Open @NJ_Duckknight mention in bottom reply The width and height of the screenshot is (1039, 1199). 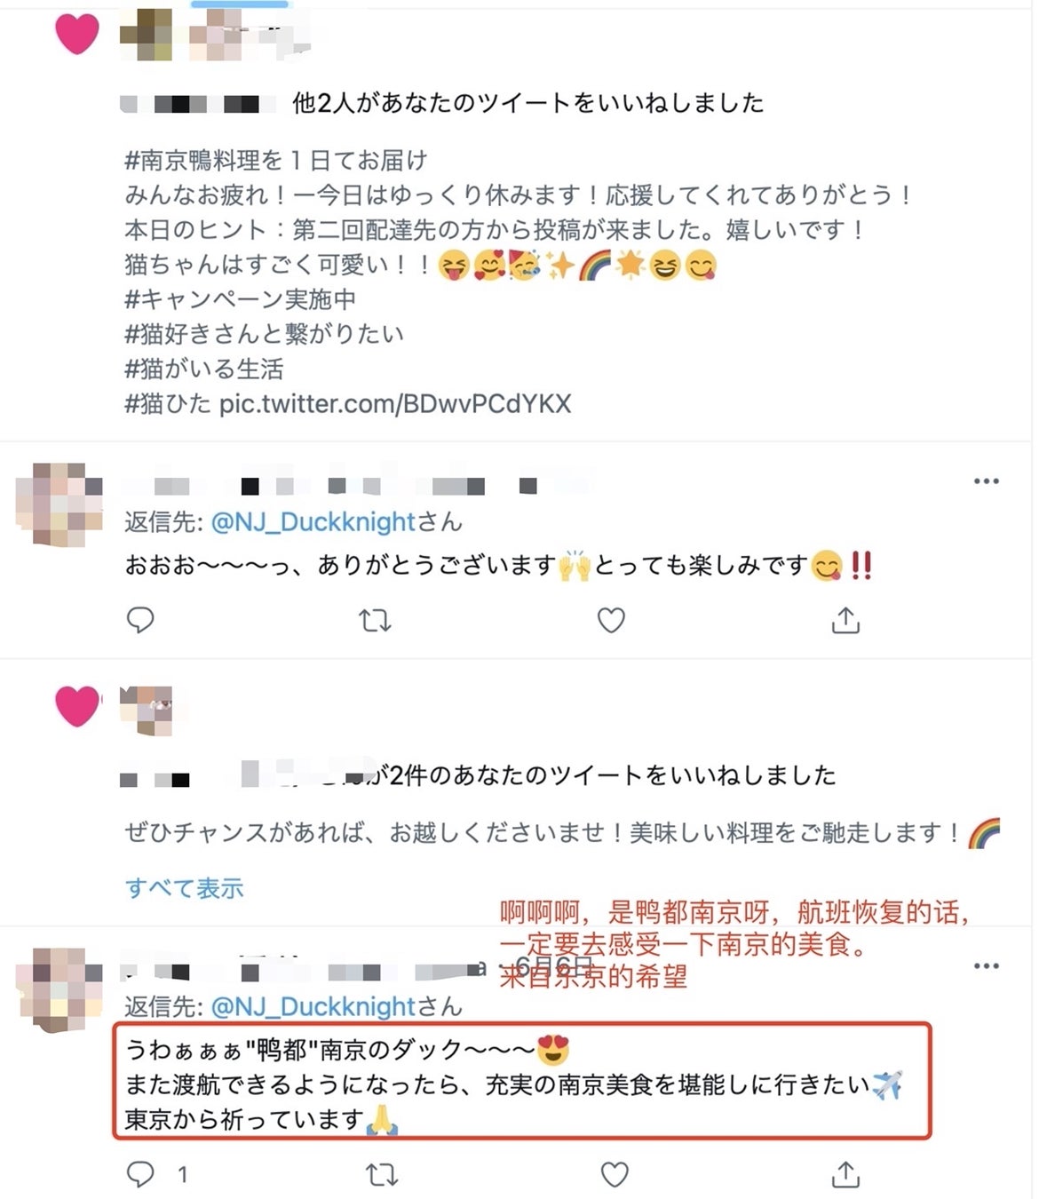point(313,1007)
